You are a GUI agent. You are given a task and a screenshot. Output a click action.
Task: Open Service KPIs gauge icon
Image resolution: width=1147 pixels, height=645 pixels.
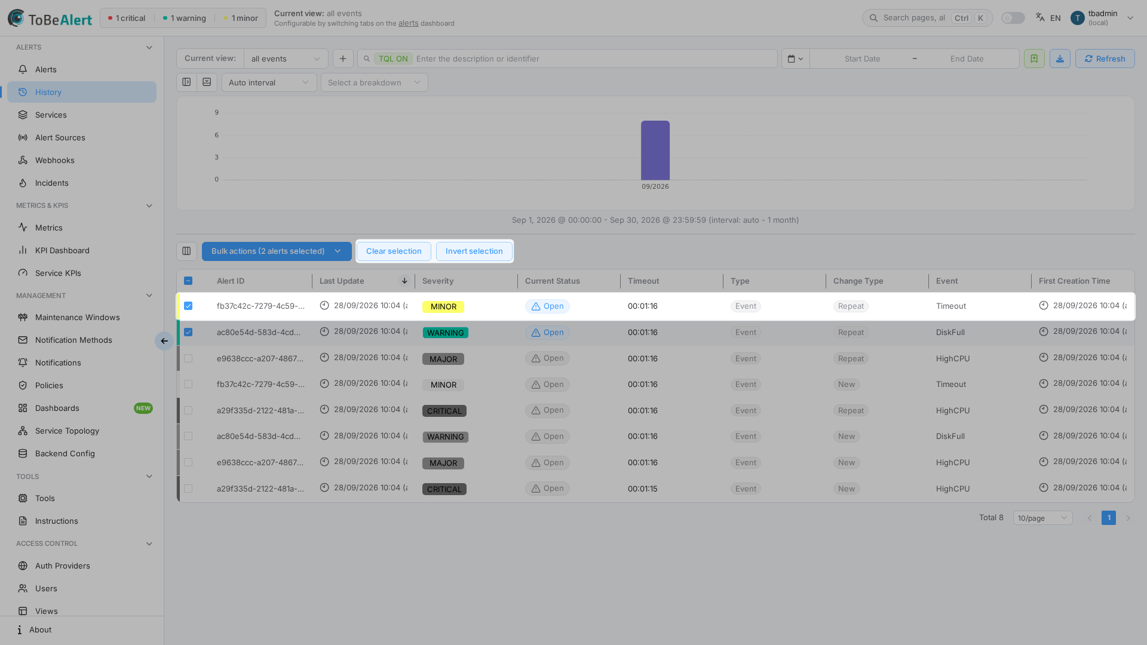tap(23, 273)
